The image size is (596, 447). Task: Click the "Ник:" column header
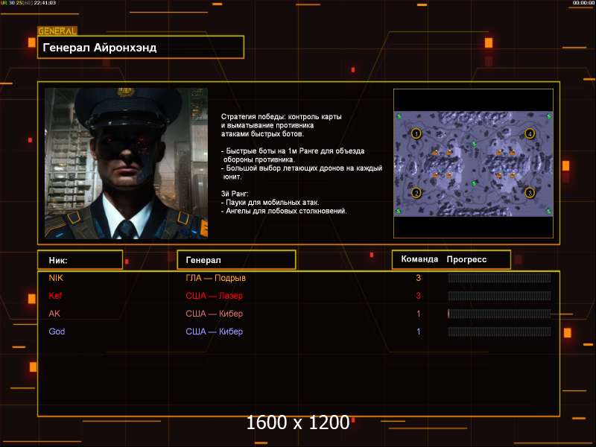click(x=80, y=260)
